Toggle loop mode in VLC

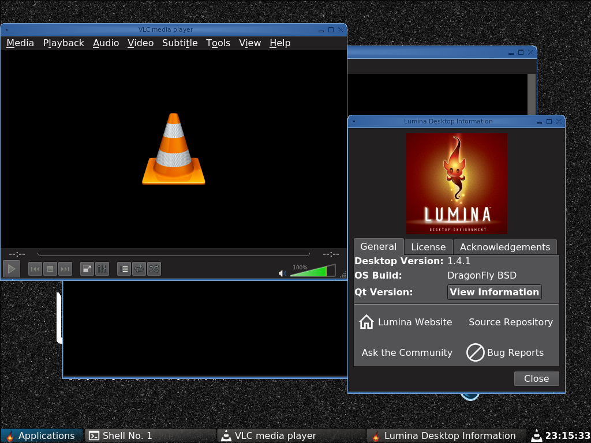[139, 269]
